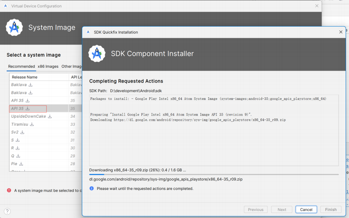Image resolution: width=349 pixels, height=218 pixels.
Task: Click the Finish button
Action: point(331,209)
